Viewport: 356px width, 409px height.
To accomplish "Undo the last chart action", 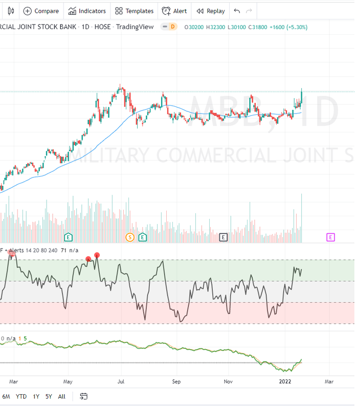I will [237, 11].
